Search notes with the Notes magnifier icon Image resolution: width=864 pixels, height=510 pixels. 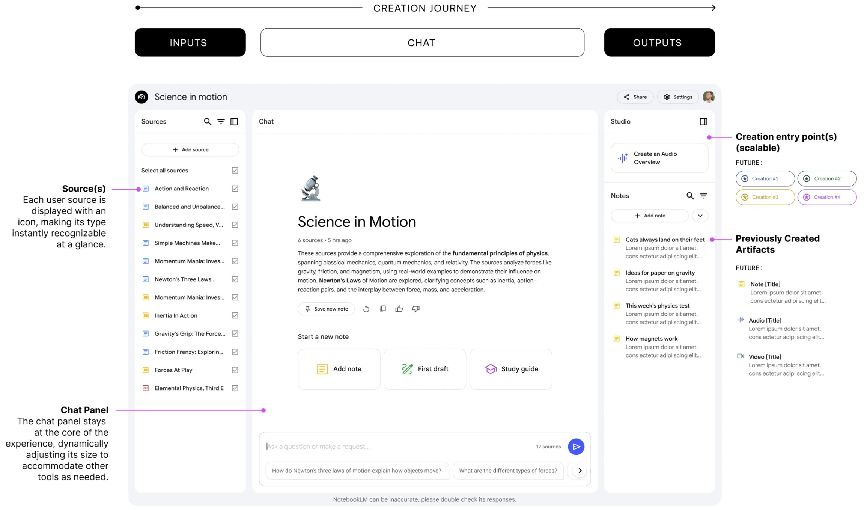click(x=690, y=196)
